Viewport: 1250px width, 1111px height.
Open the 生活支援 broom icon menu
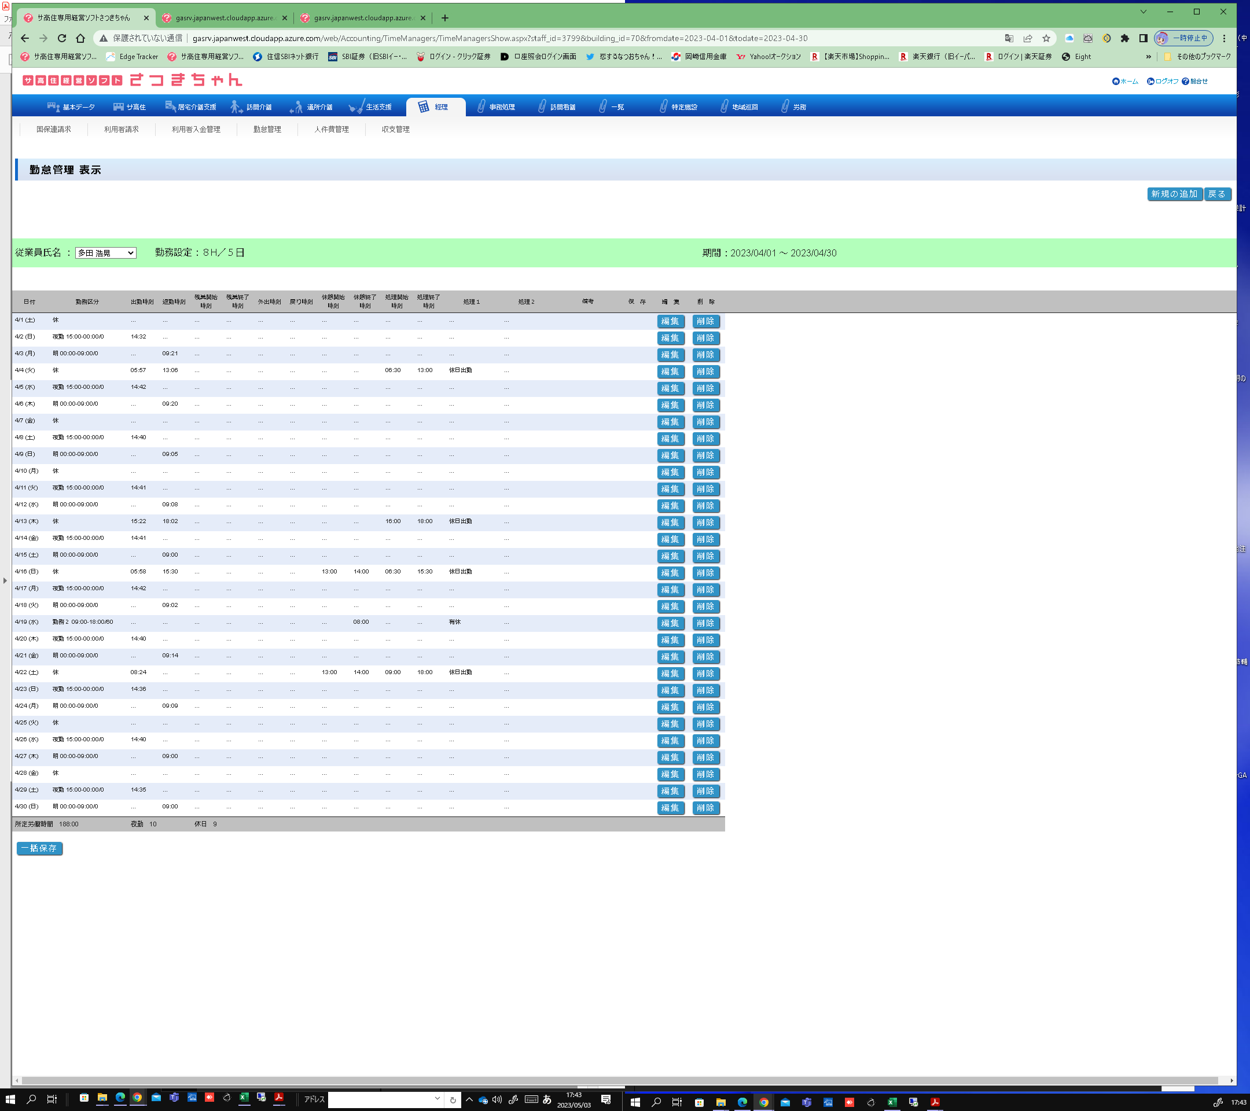tap(356, 106)
